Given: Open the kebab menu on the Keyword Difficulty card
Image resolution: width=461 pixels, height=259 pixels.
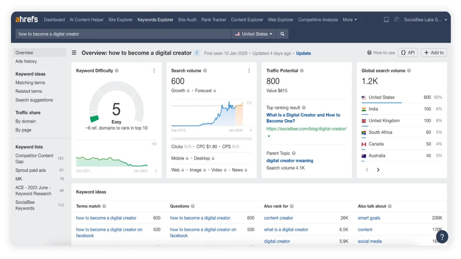Looking at the screenshot, I should (x=154, y=71).
